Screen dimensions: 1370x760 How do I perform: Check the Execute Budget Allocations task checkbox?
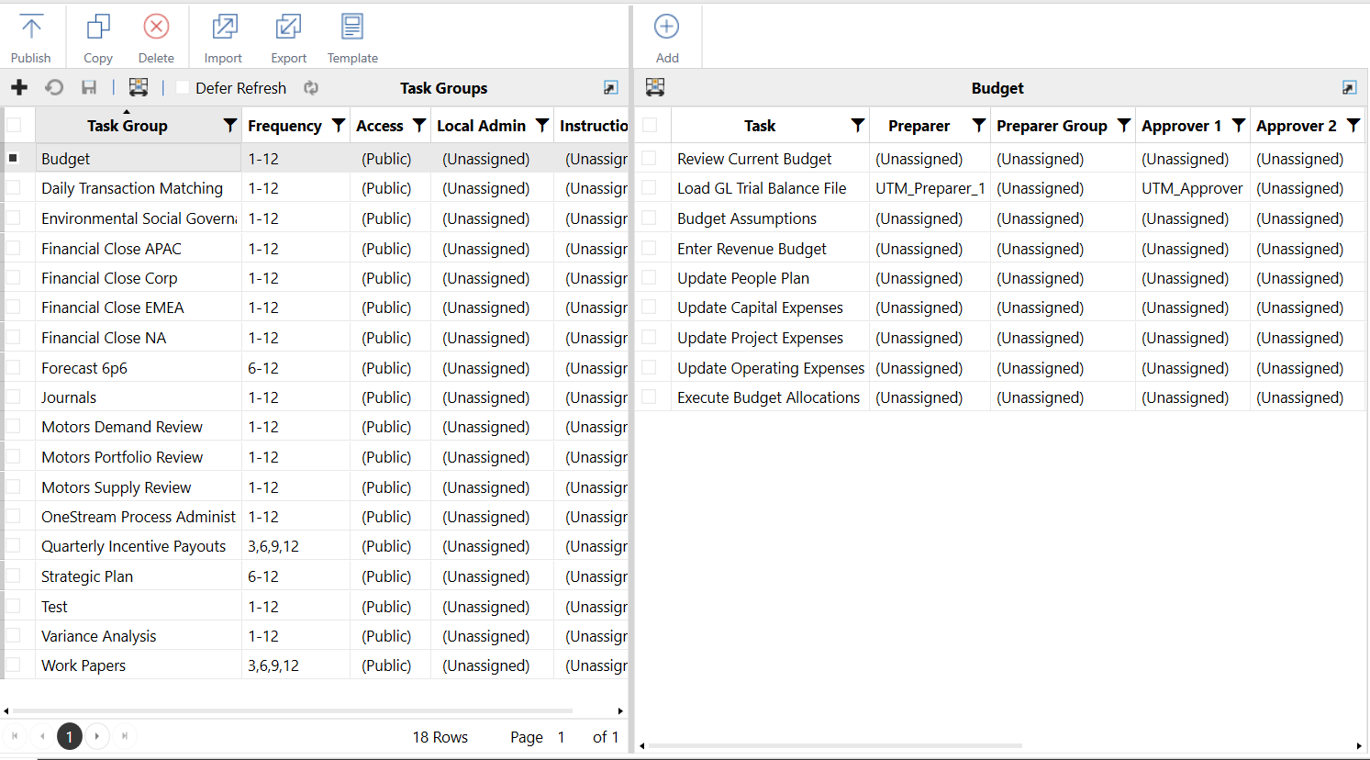pyautogui.click(x=650, y=397)
